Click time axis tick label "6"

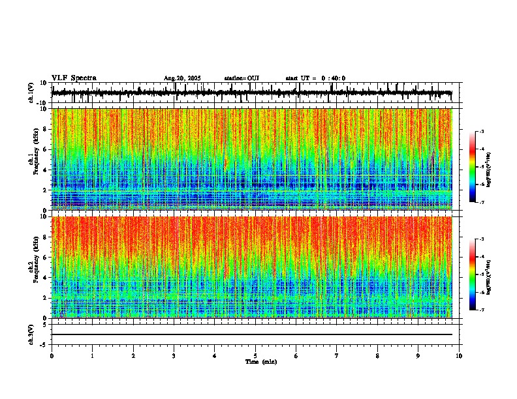[296, 356]
